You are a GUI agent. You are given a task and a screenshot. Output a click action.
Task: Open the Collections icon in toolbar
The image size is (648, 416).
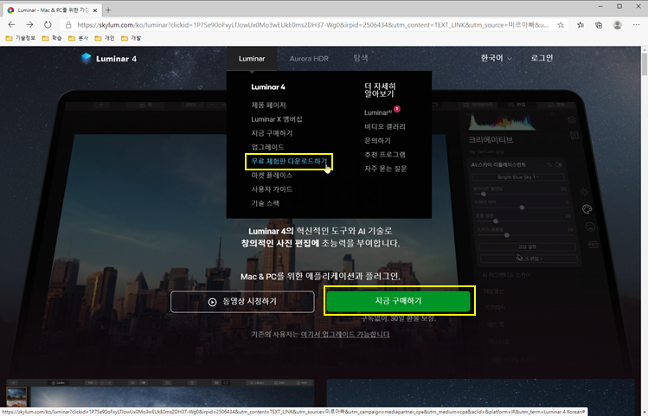[599, 25]
